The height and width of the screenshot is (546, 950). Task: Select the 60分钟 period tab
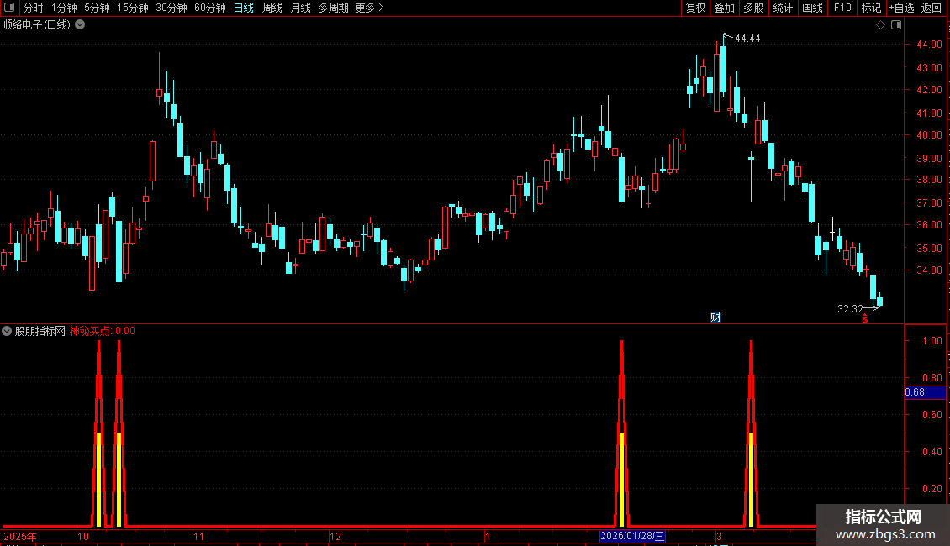pos(210,8)
